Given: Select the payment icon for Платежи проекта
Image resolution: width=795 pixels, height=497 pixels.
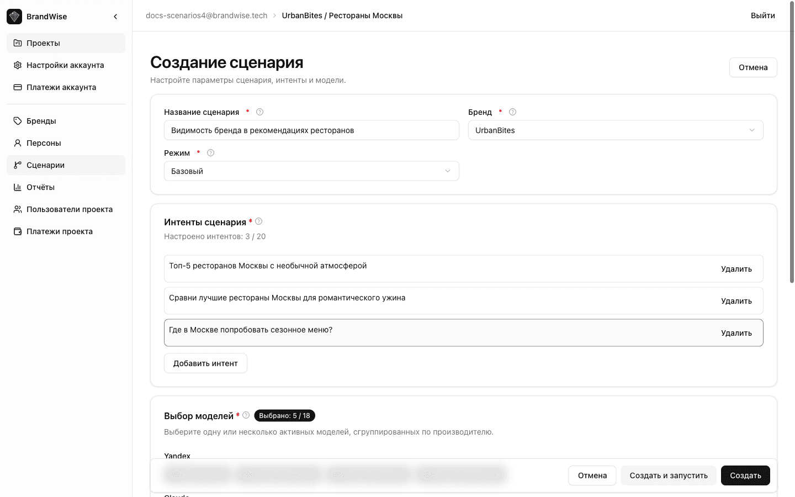Looking at the screenshot, I should click(x=17, y=231).
